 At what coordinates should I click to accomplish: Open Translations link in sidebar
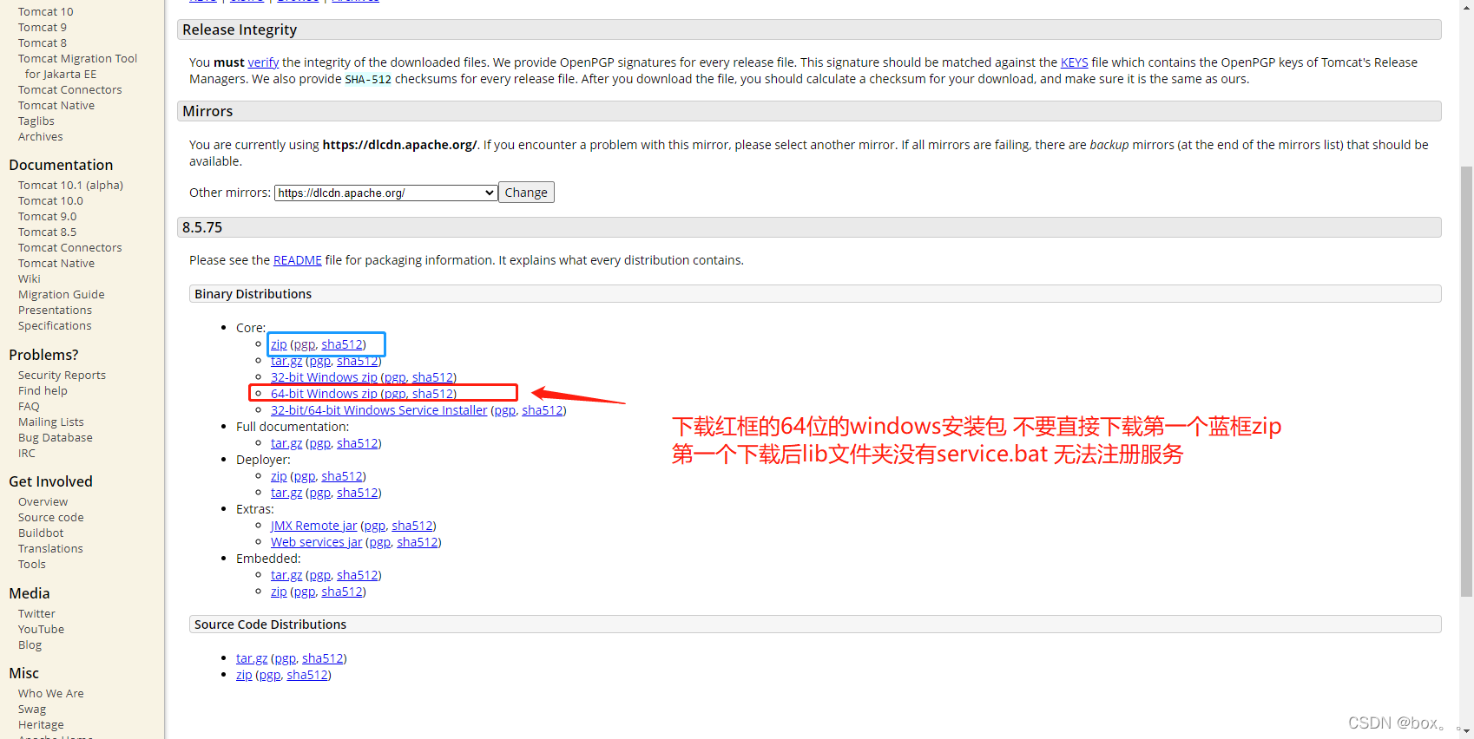tap(50, 549)
